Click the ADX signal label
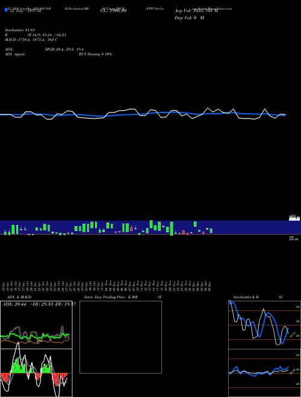301x397 pixels. pyautogui.click(x=15, y=54)
